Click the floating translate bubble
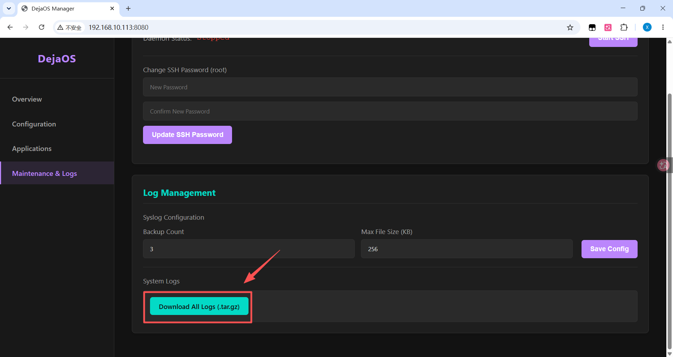 click(x=663, y=165)
